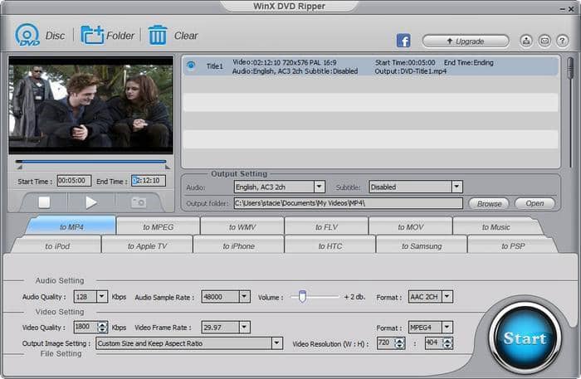Screen dimensions: 581x379
Task: Select the Title1 row in the list
Action: click(370, 66)
